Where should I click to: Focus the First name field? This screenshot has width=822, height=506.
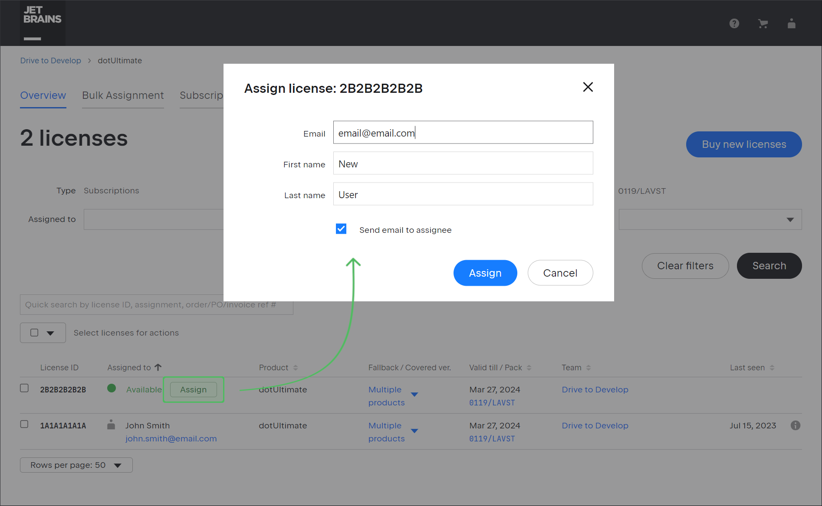pyautogui.click(x=463, y=163)
